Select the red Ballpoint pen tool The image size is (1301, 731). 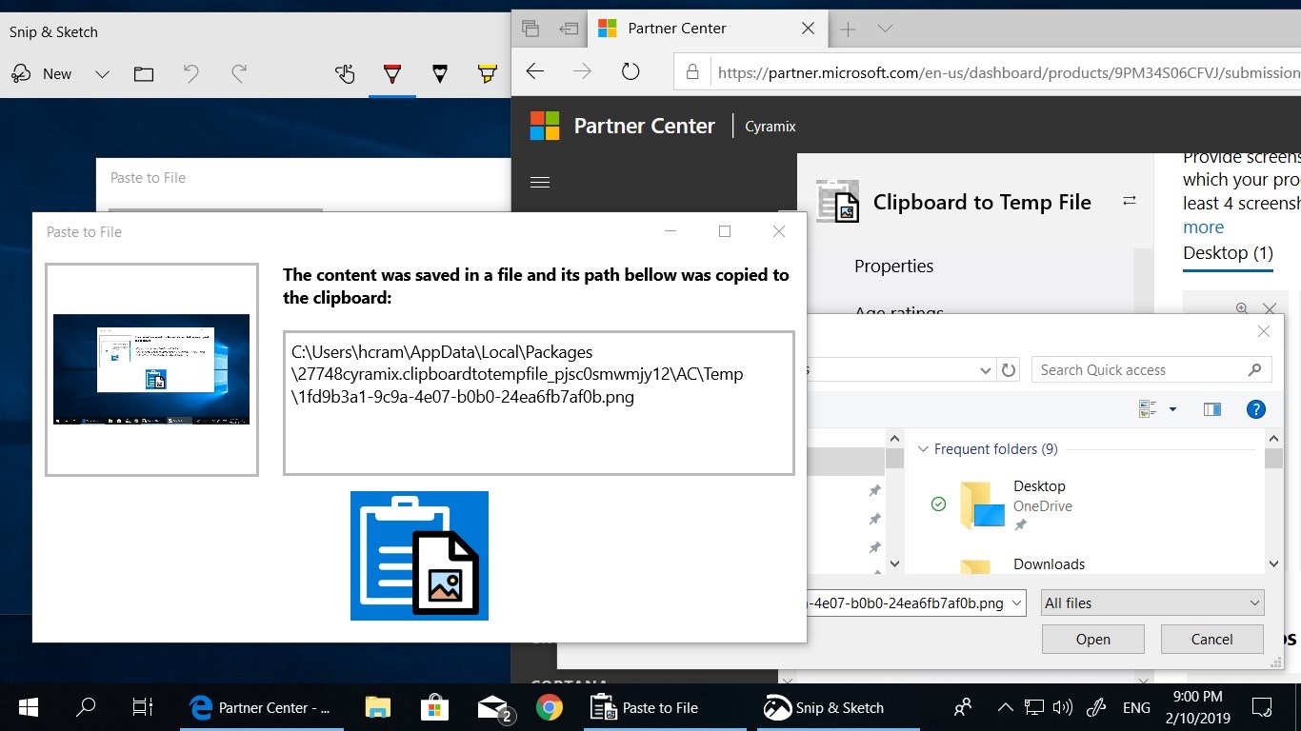point(392,73)
